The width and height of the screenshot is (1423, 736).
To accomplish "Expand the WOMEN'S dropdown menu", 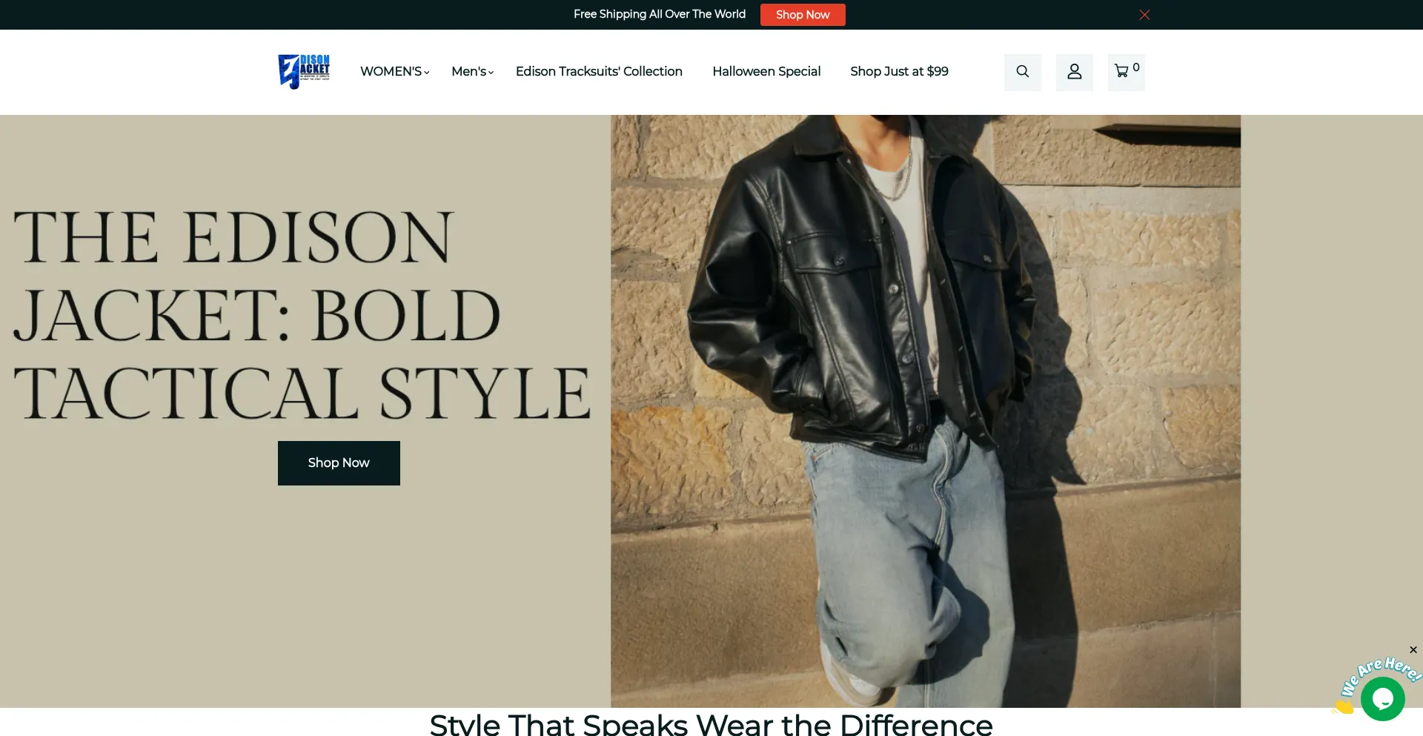I will tap(394, 72).
